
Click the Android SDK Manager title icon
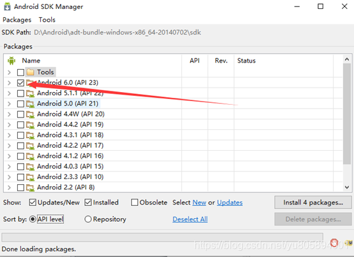pyautogui.click(x=7, y=6)
